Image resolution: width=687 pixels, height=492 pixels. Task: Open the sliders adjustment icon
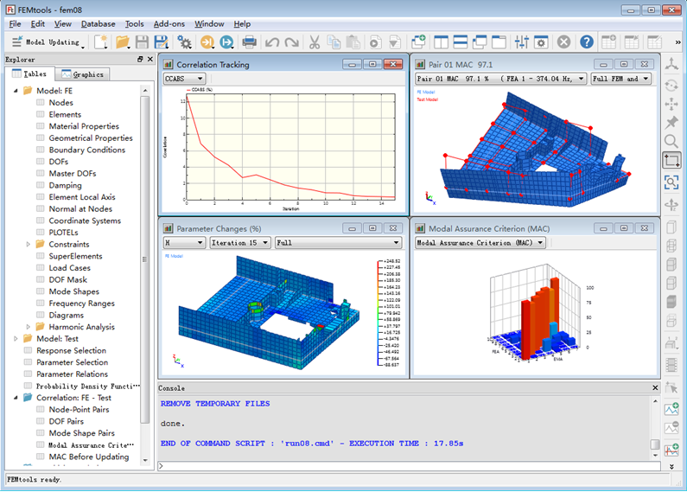(x=521, y=42)
